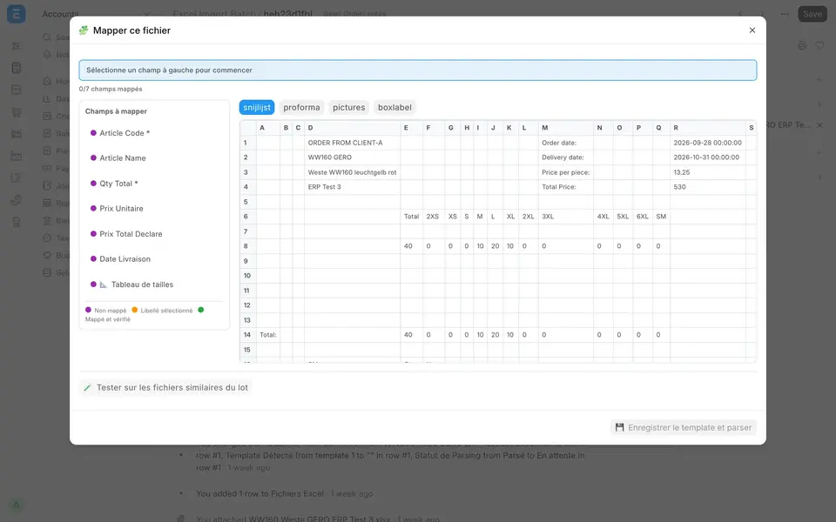
Task: Click the 2XS size header cell
Action: tap(433, 217)
